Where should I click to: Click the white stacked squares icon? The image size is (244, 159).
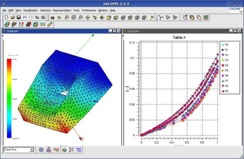199,17
